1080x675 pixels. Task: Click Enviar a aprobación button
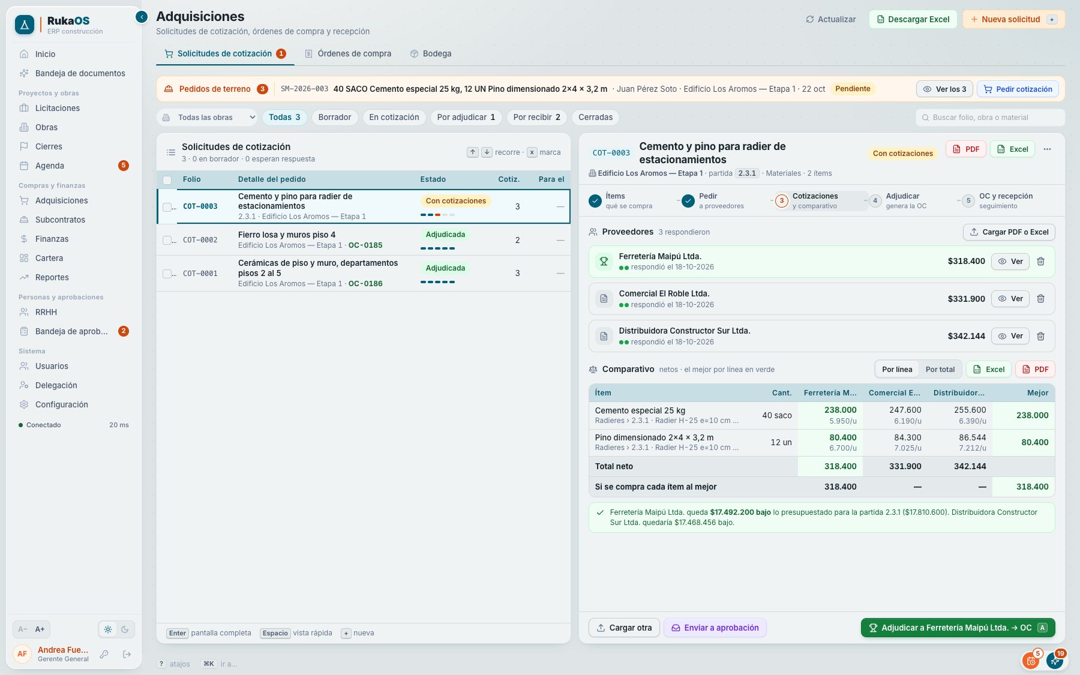(x=715, y=628)
